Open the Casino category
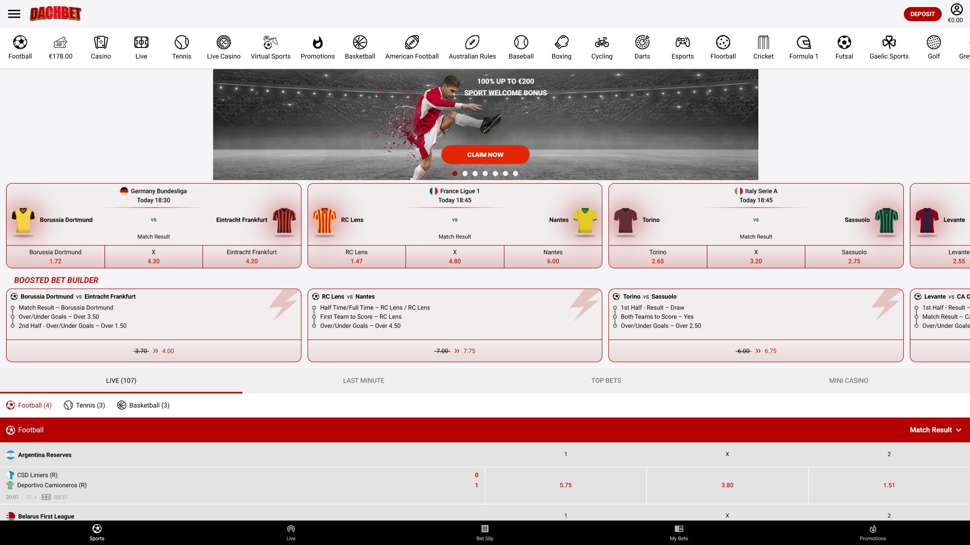This screenshot has width=970, height=545. click(x=101, y=47)
